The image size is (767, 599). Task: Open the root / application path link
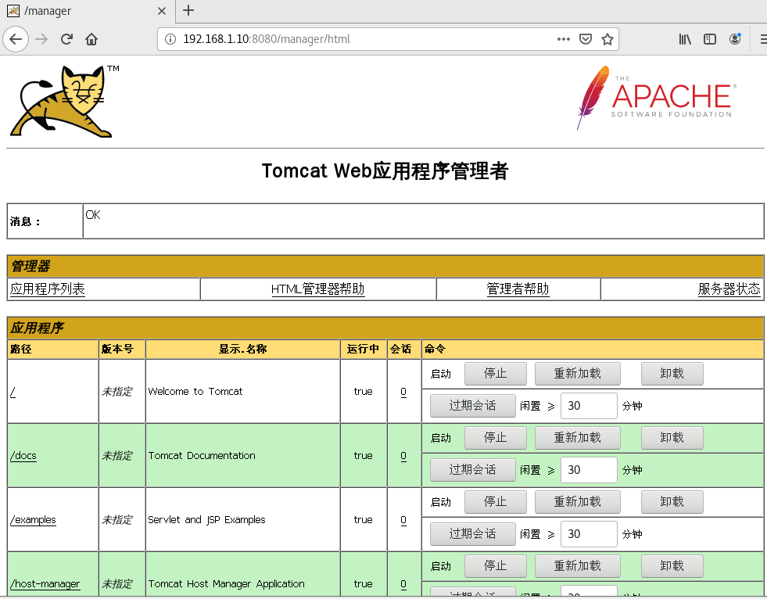point(13,392)
